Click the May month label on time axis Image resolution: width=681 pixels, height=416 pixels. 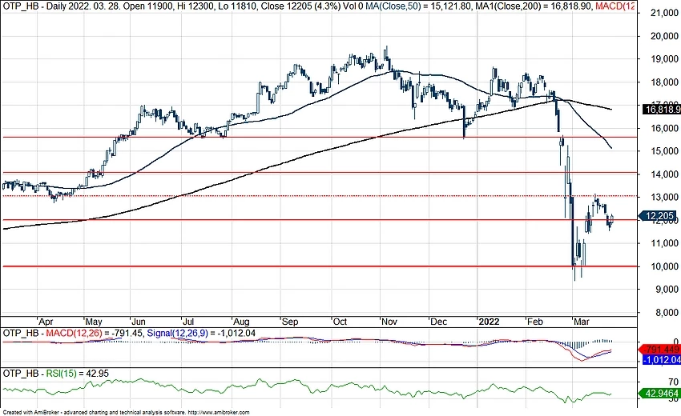click(94, 322)
